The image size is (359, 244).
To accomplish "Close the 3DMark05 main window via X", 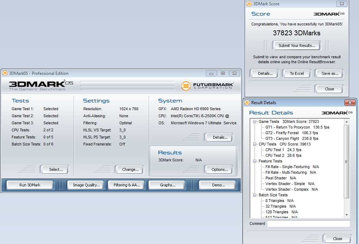I will [x=234, y=73].
